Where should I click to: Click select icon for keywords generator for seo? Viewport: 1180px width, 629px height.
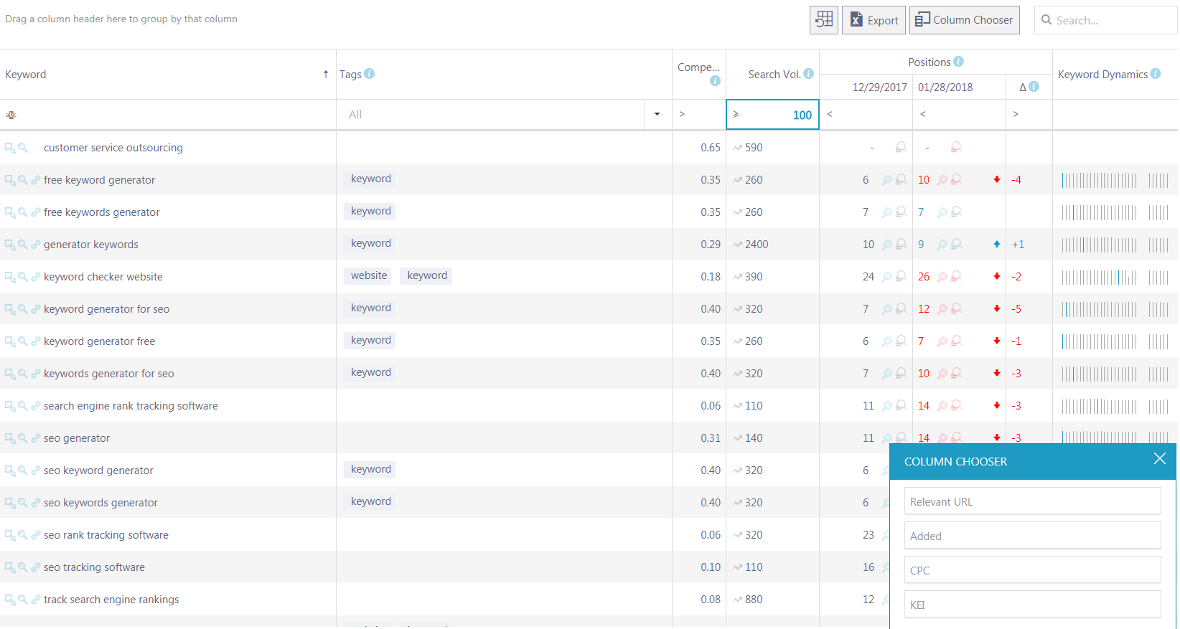[x=10, y=374]
